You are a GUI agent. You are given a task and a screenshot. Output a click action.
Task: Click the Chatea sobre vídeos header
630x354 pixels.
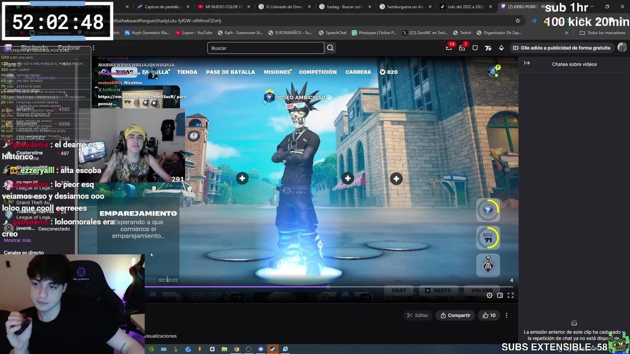click(x=574, y=64)
